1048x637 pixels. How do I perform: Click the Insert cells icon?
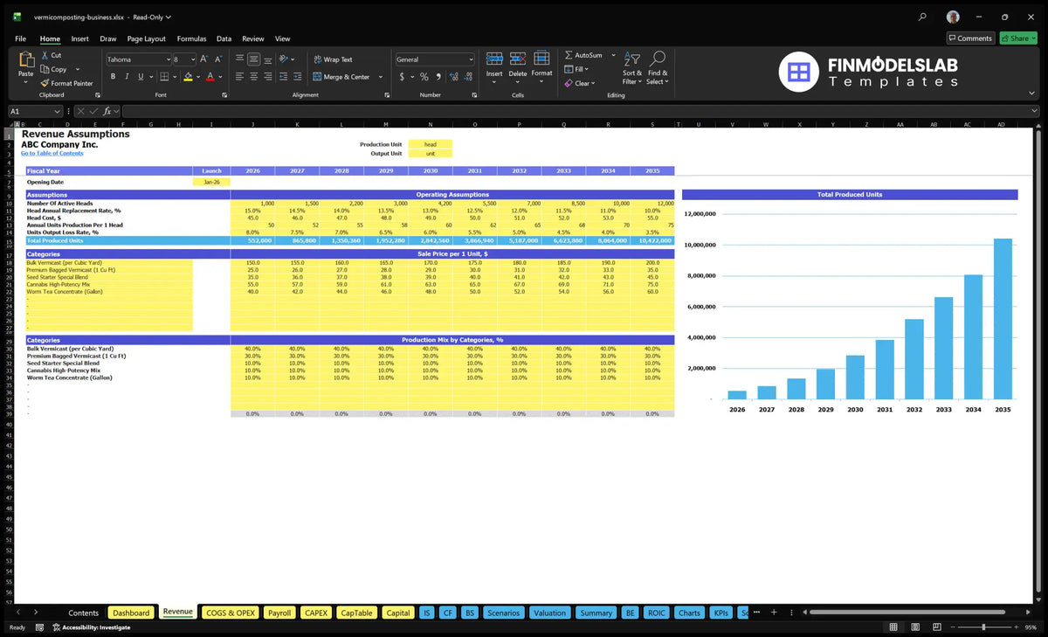[494, 59]
